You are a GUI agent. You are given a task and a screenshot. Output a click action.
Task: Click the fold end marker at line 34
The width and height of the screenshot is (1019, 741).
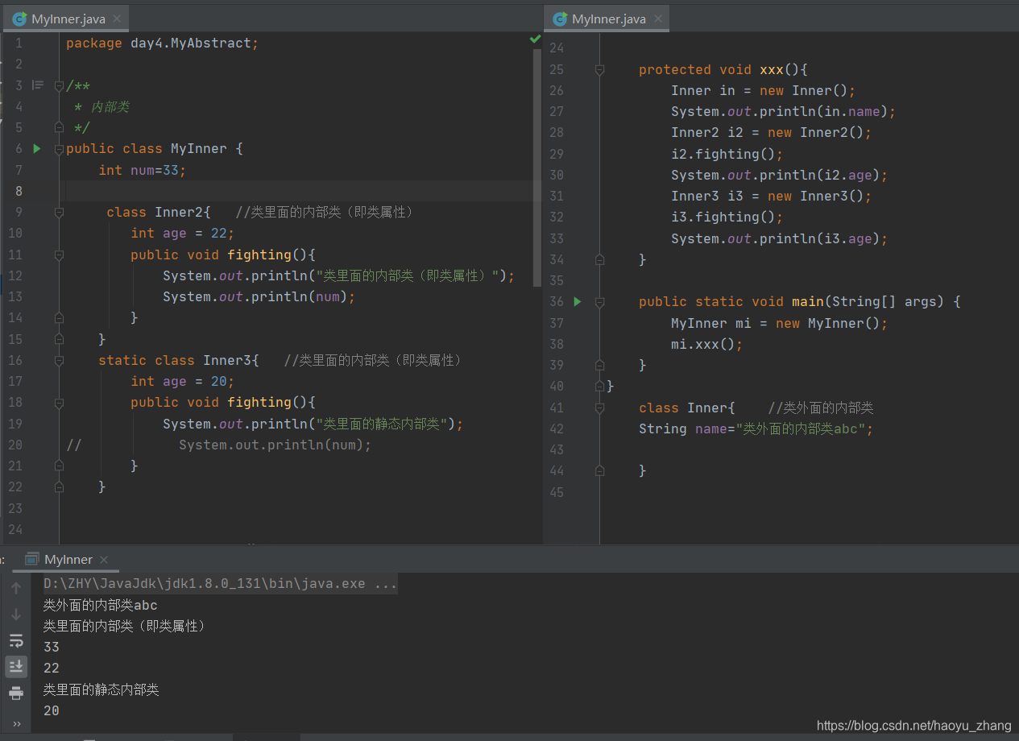pyautogui.click(x=599, y=259)
